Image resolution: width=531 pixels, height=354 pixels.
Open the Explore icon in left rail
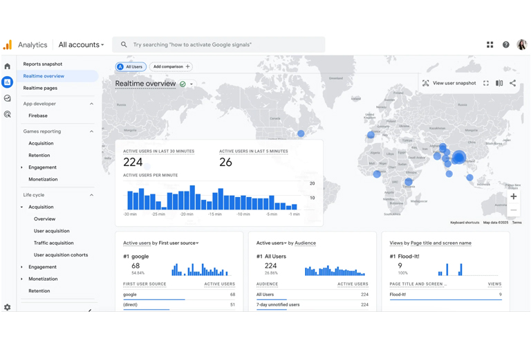8,98
